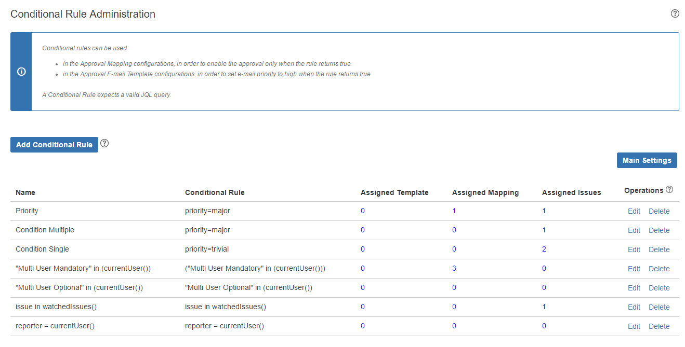Open Assigned Mapping count 3 for Multi User Mandatory
This screenshot has width=685, height=347.
tap(454, 269)
